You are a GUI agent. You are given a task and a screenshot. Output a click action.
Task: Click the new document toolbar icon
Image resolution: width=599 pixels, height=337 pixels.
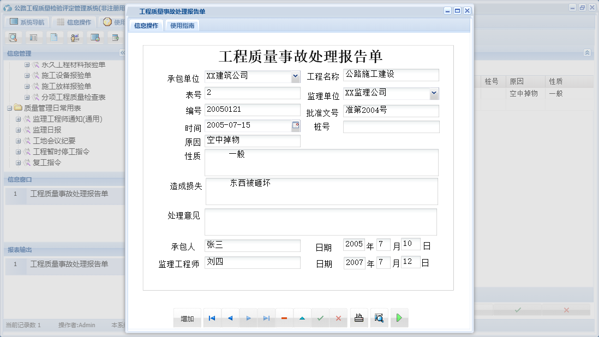pos(55,37)
